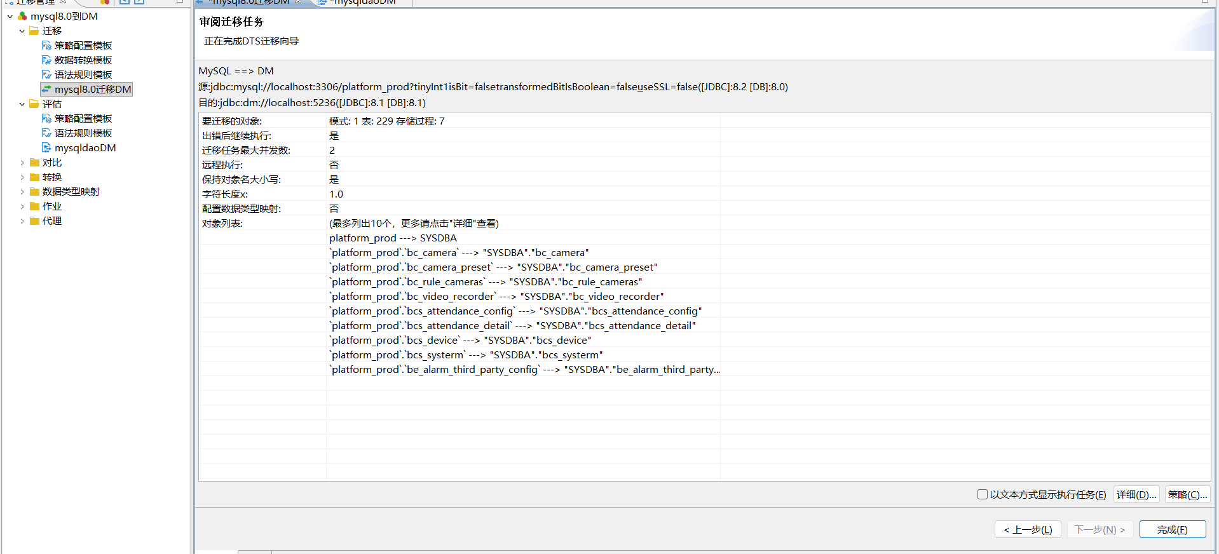
Task: Click 策略配置模板 icon under 迁移 folder
Action: [46, 46]
